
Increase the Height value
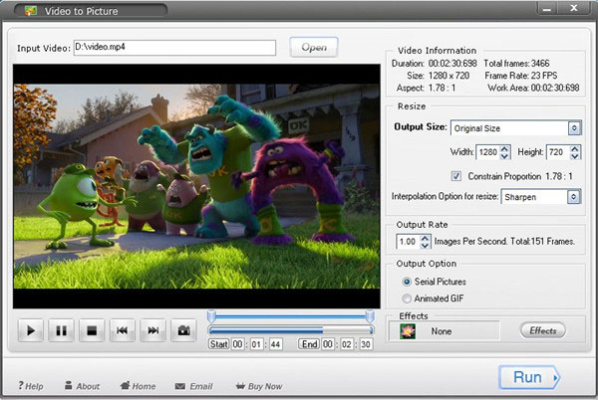click(575, 149)
